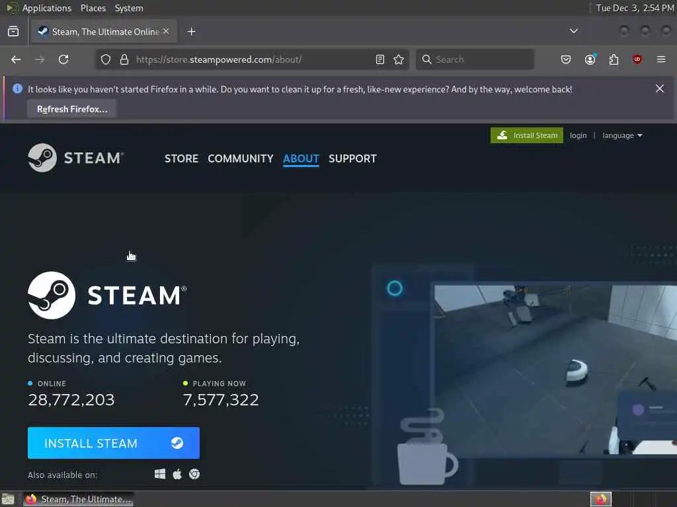Open the System menu
677x507 pixels.
point(129,8)
